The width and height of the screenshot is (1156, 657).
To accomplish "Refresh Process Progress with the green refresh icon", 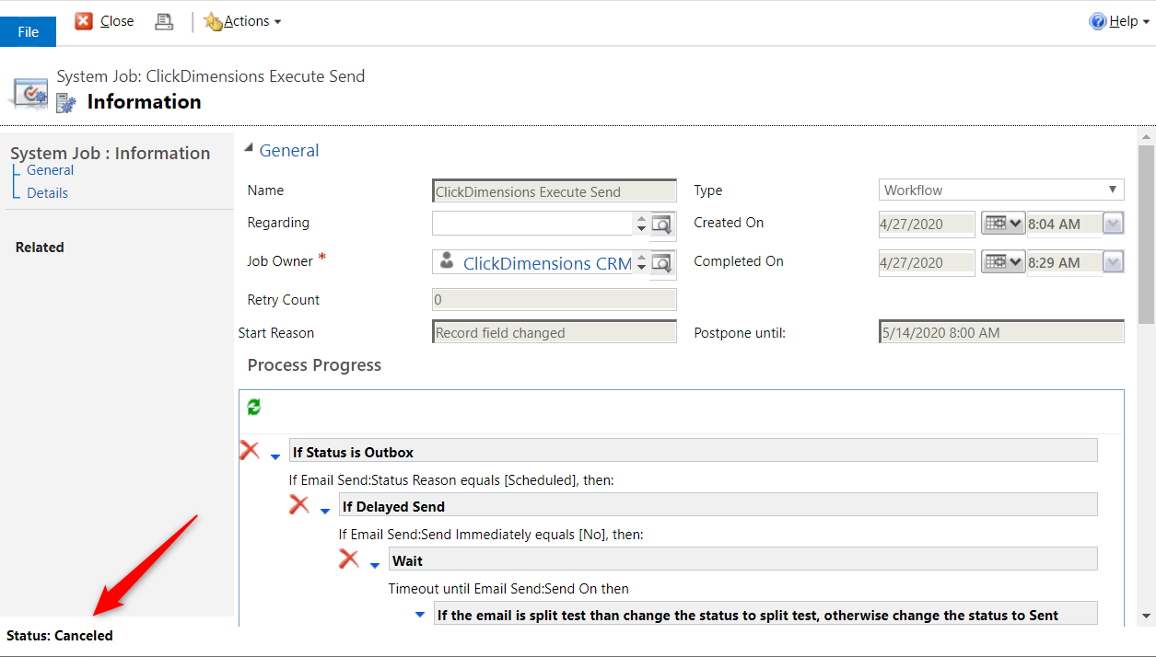I will pyautogui.click(x=253, y=406).
